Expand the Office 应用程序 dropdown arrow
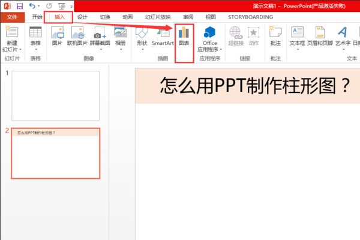The height and width of the screenshot is (240, 360). pos(221,49)
